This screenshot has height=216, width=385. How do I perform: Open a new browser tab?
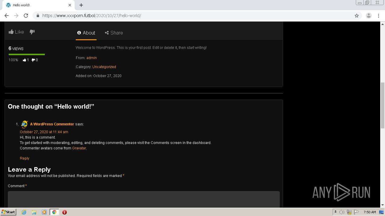(x=81, y=5)
